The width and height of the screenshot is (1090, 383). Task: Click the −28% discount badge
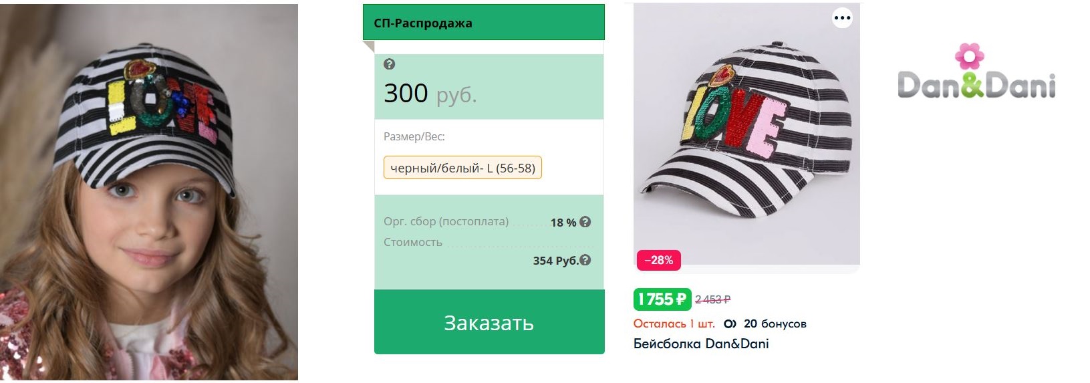click(x=658, y=260)
